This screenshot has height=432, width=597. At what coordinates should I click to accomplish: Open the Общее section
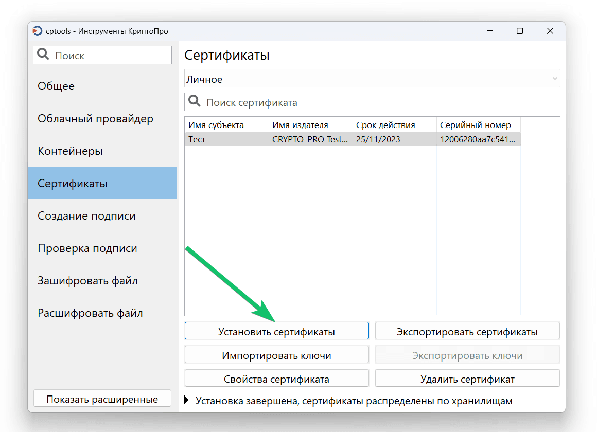[x=102, y=86]
